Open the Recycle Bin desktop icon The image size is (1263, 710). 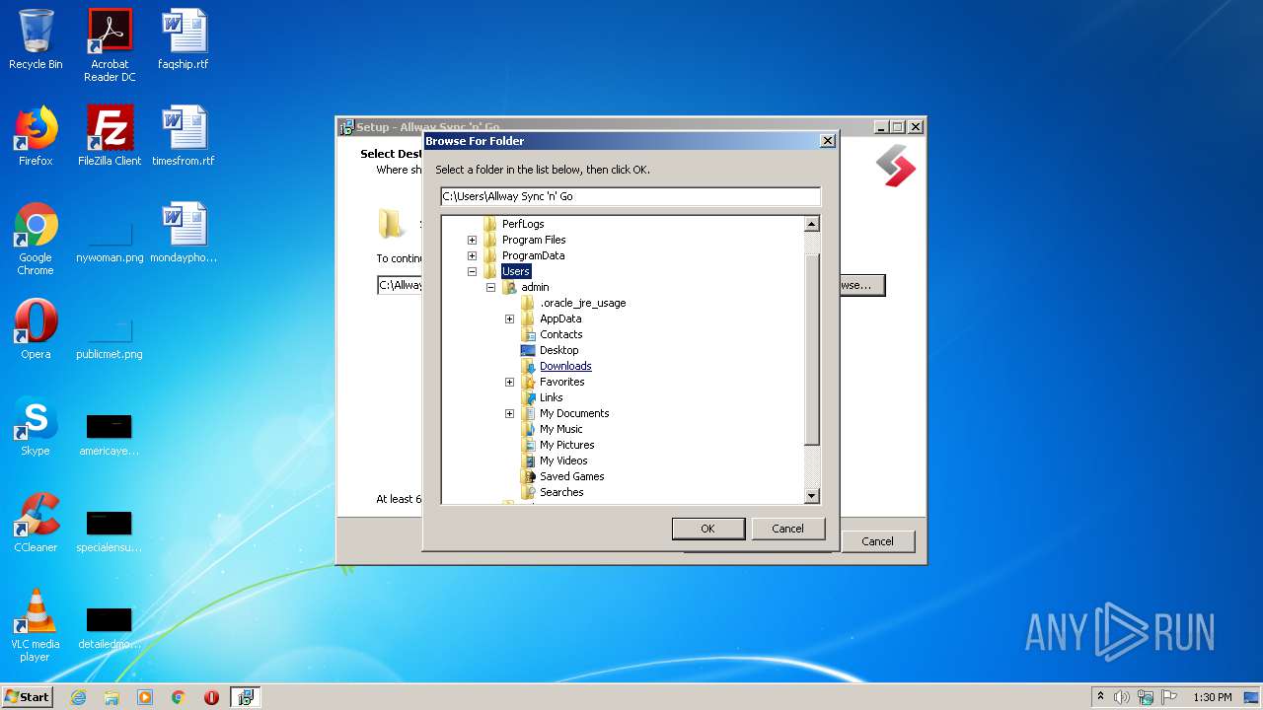coord(36,40)
